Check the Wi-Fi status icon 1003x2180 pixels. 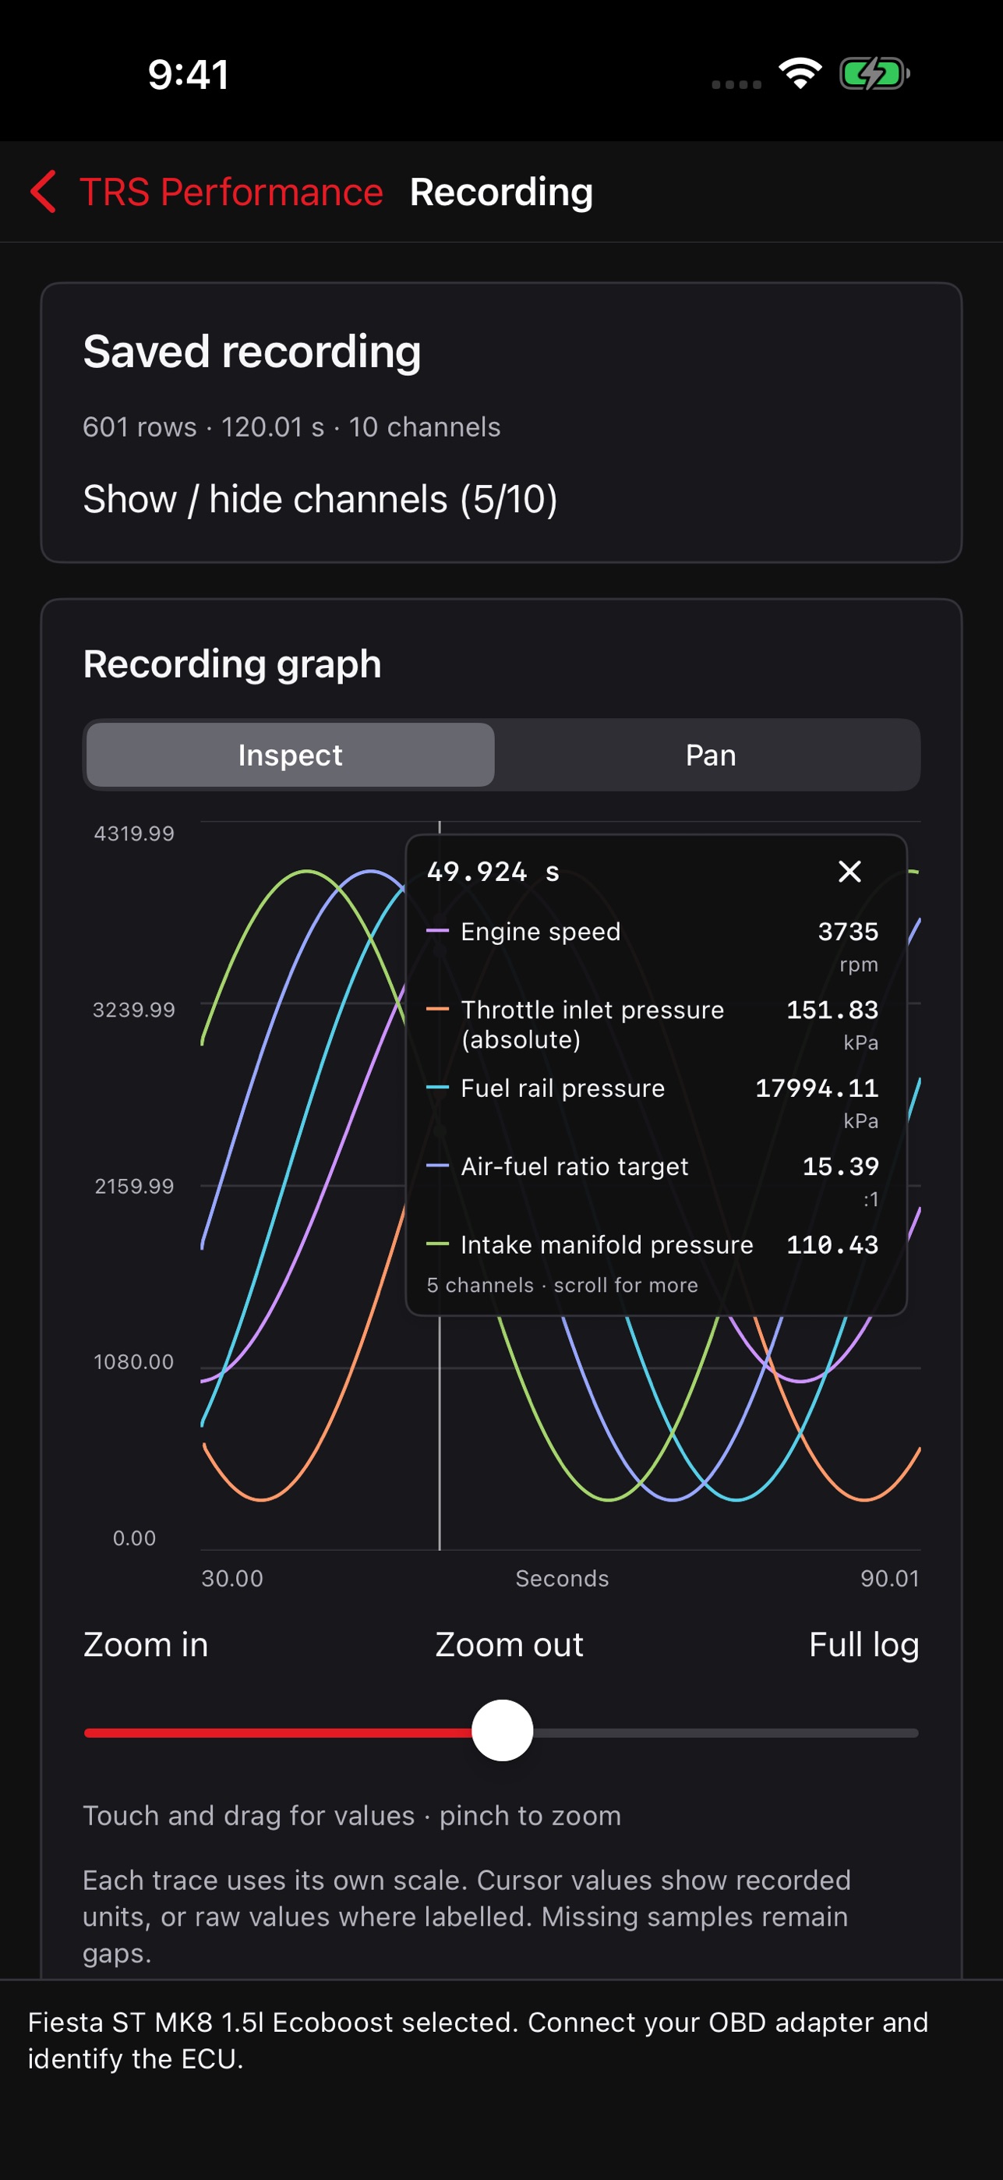pos(800,75)
